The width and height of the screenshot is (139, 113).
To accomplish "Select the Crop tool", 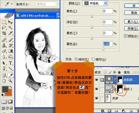I will (4, 33).
